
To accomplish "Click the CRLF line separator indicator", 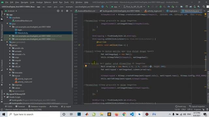I will pyautogui.click(x=184, y=110).
